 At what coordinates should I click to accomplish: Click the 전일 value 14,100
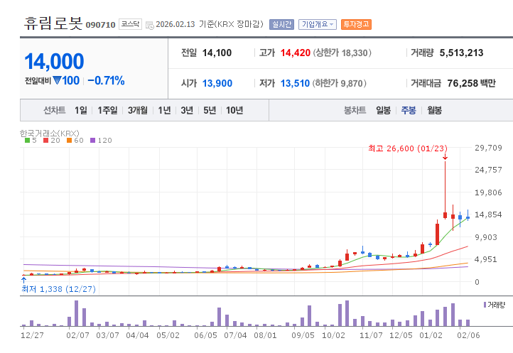[x=217, y=53]
